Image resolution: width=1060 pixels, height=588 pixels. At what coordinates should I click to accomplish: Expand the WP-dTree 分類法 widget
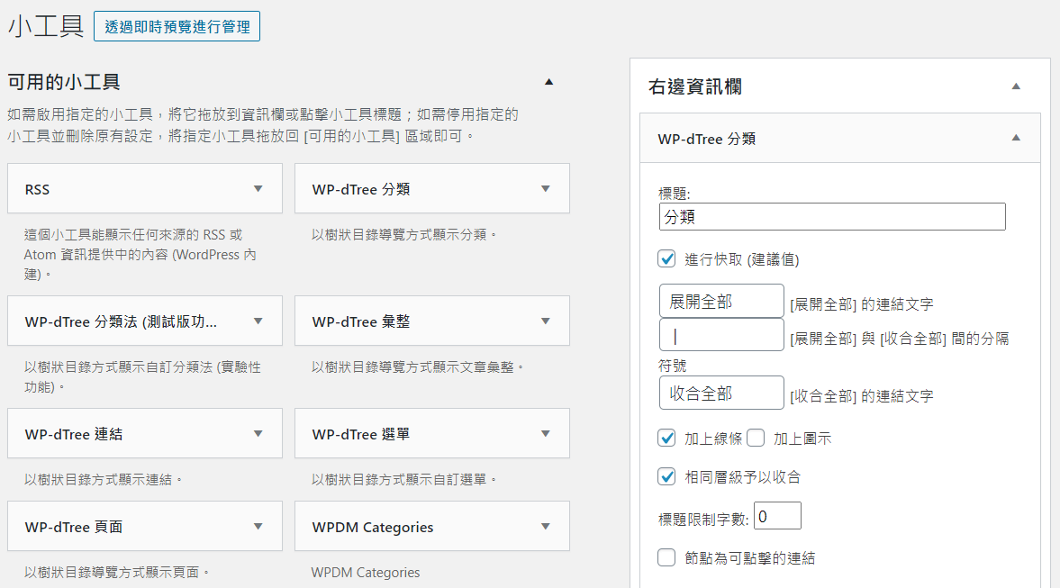pyautogui.click(x=258, y=321)
